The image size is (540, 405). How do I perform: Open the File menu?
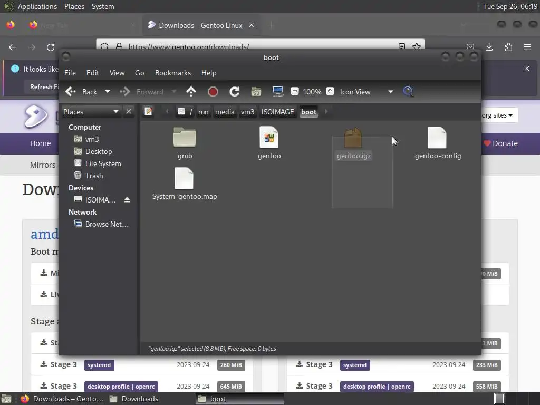coord(70,73)
